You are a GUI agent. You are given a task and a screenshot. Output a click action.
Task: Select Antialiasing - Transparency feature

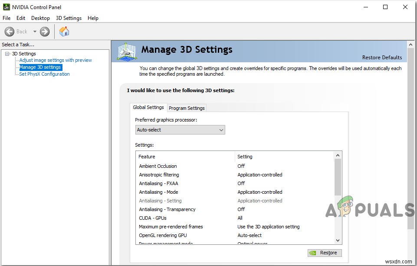167,209
